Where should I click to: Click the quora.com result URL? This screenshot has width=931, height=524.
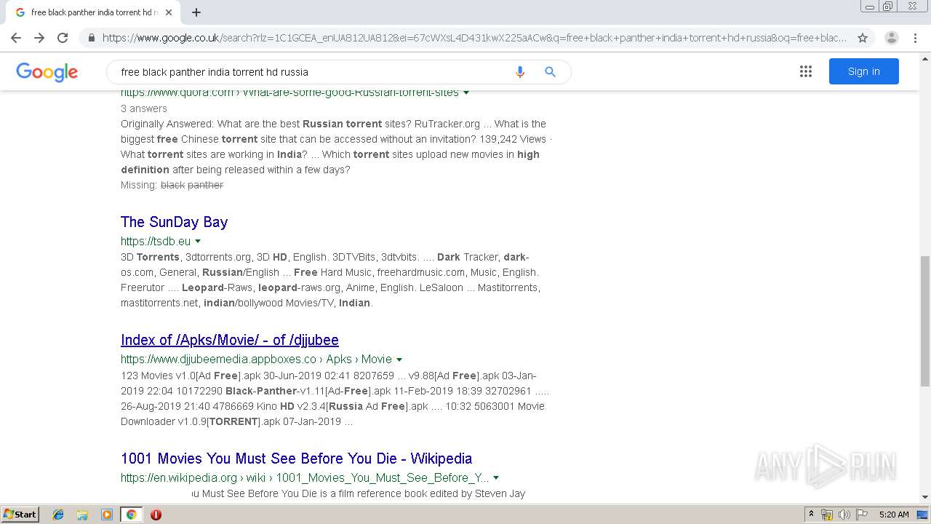tap(289, 92)
